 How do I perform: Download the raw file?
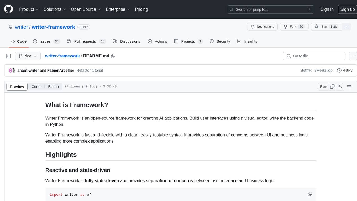340,87
